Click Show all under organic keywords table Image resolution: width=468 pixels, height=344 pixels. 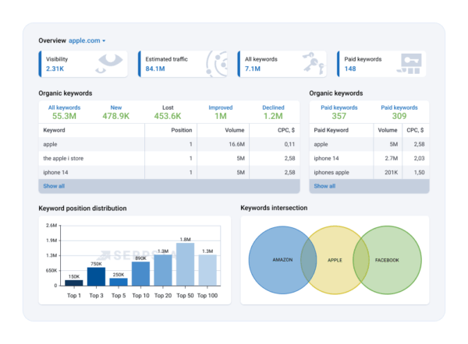pyautogui.click(x=54, y=186)
